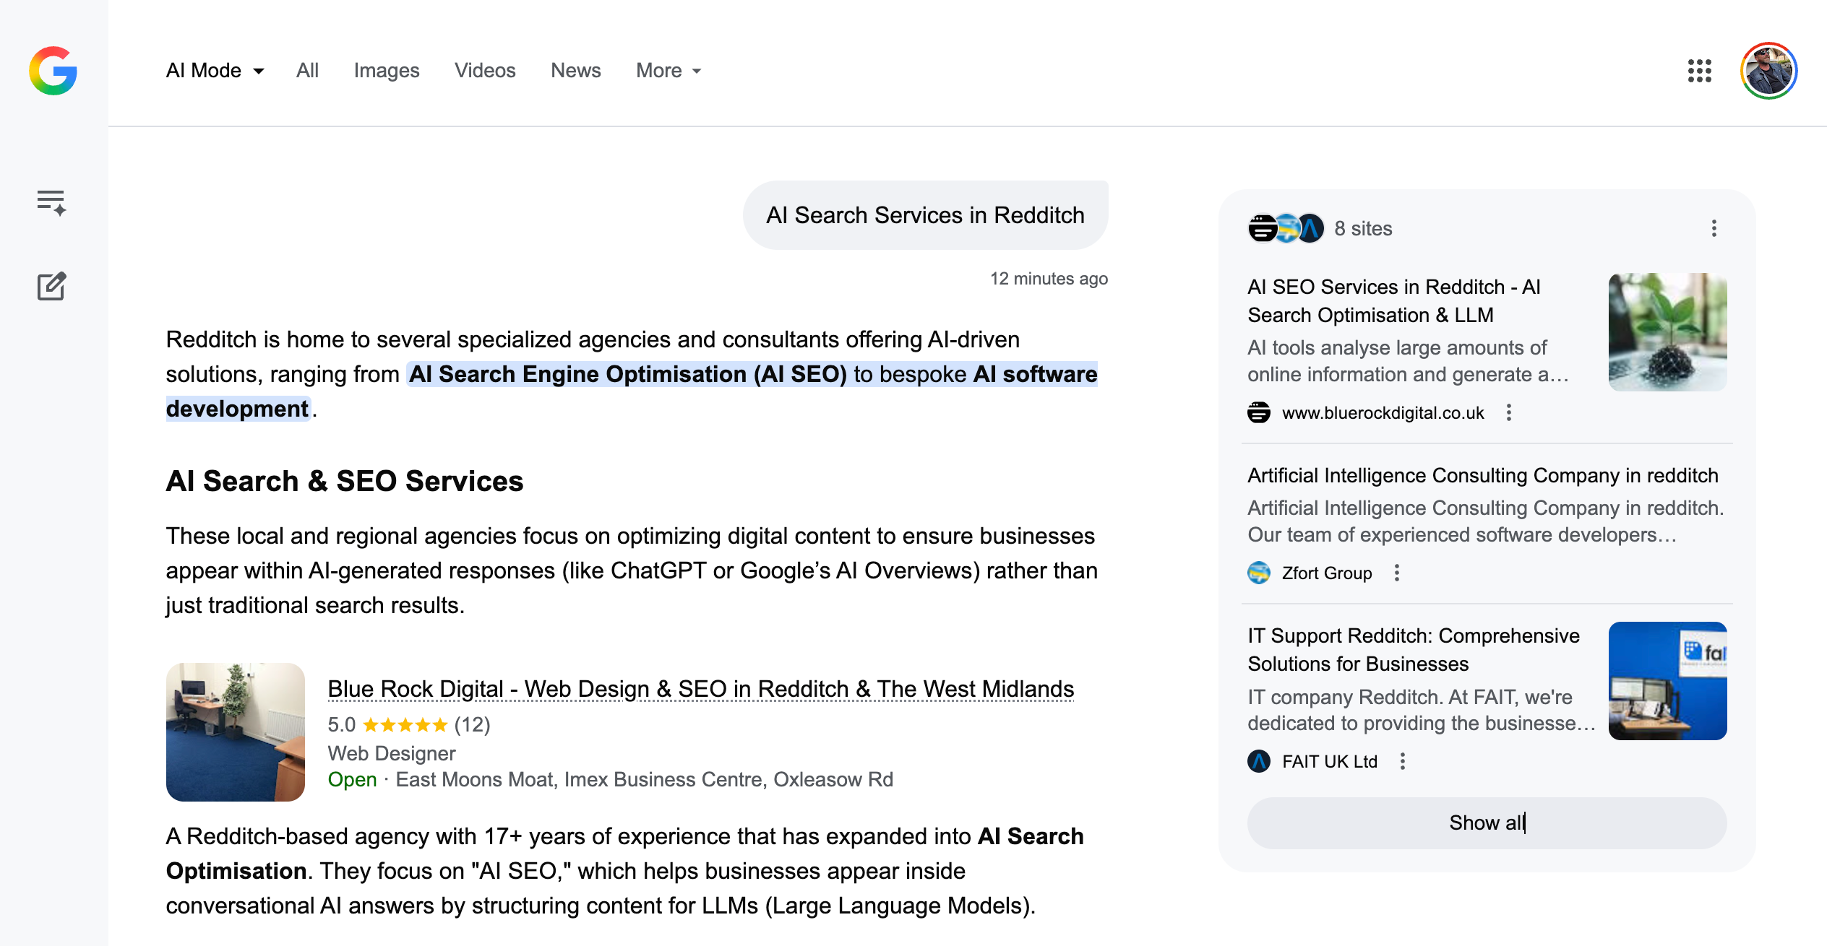Open the Google logo homepage link

tap(53, 71)
